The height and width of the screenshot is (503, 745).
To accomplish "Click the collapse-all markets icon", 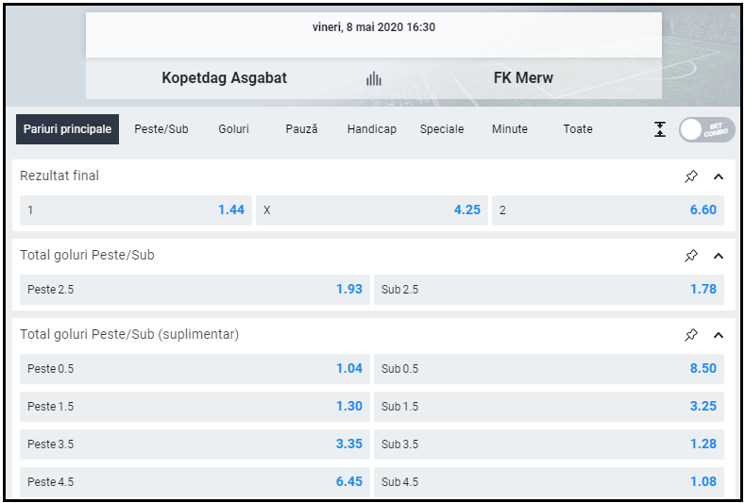I will tap(660, 129).
